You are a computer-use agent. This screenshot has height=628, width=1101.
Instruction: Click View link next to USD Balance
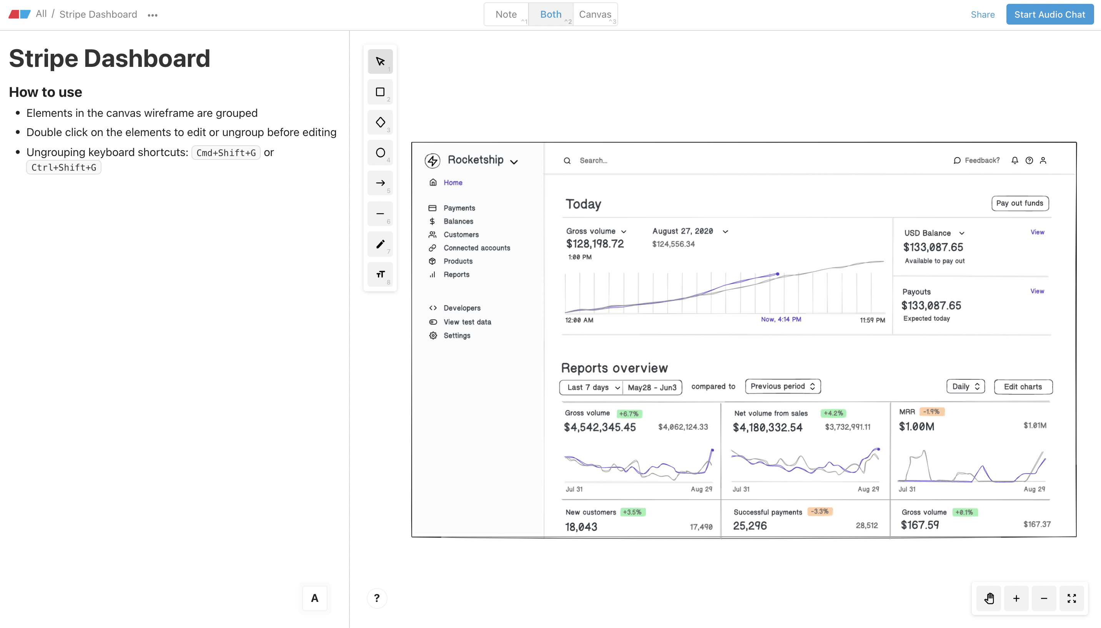click(x=1037, y=232)
